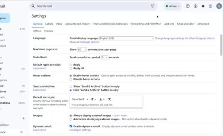Screen dimensions: 223x136
Task: Open conversations per page dropdown
Action: pyautogui.click(x=82, y=50)
